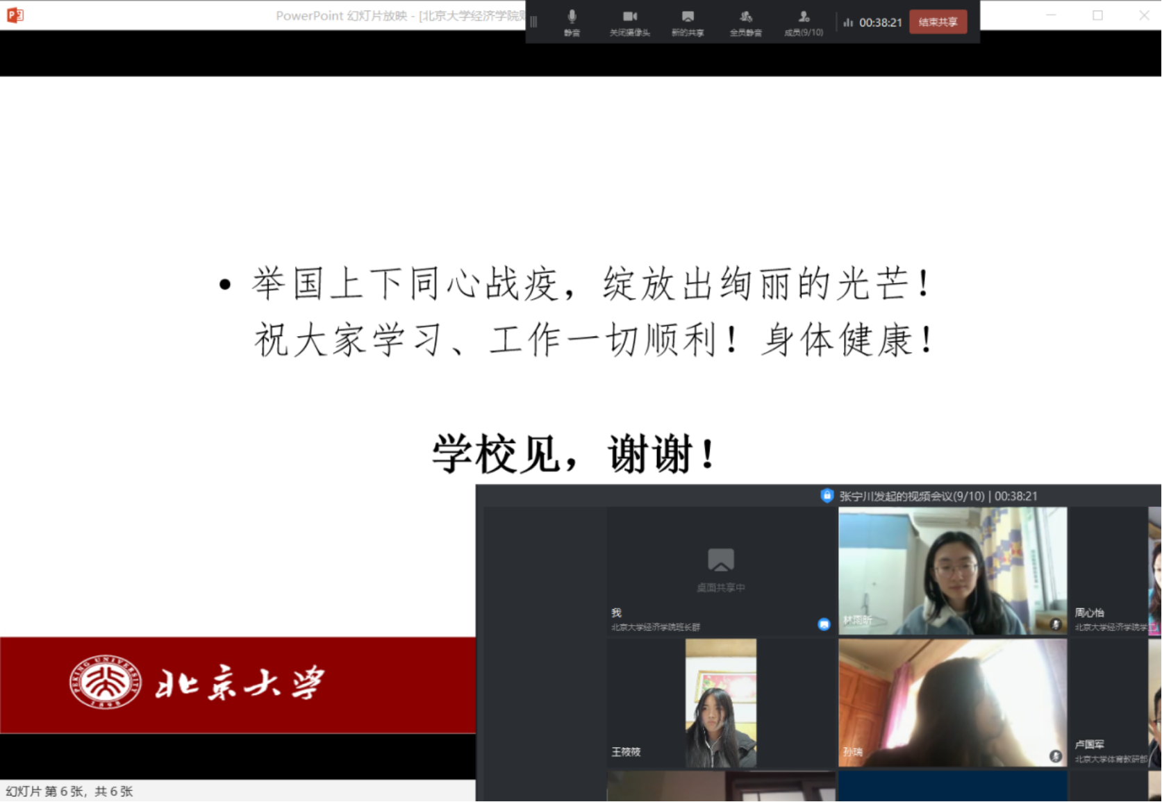1162x802 pixels.
Task: Click the PowerPoint app icon
Action: click(15, 15)
